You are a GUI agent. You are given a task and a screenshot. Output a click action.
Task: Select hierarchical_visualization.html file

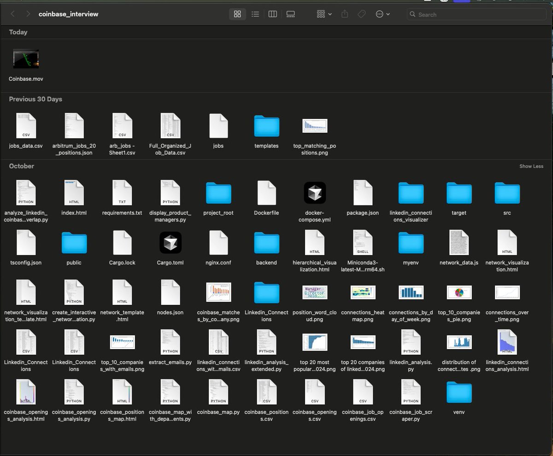tap(315, 242)
